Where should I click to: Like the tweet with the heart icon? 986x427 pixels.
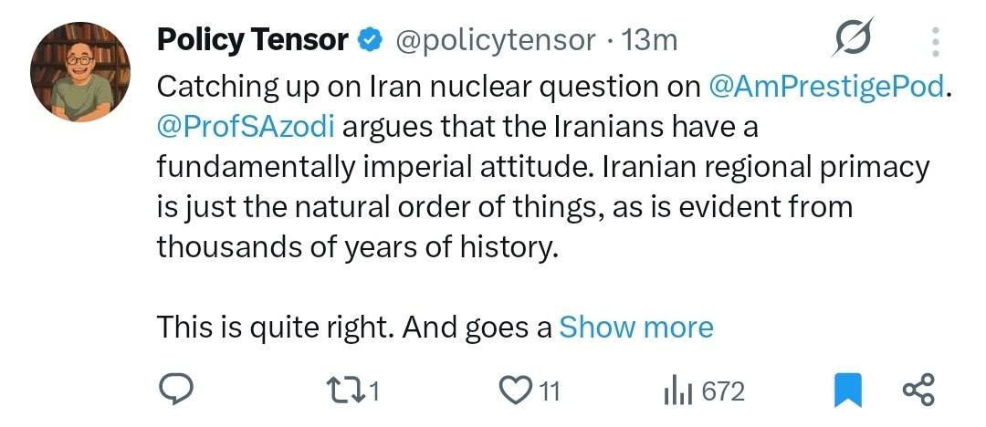tap(515, 391)
